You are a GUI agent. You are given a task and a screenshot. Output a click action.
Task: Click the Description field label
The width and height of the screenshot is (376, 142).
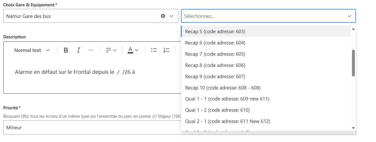(14, 37)
